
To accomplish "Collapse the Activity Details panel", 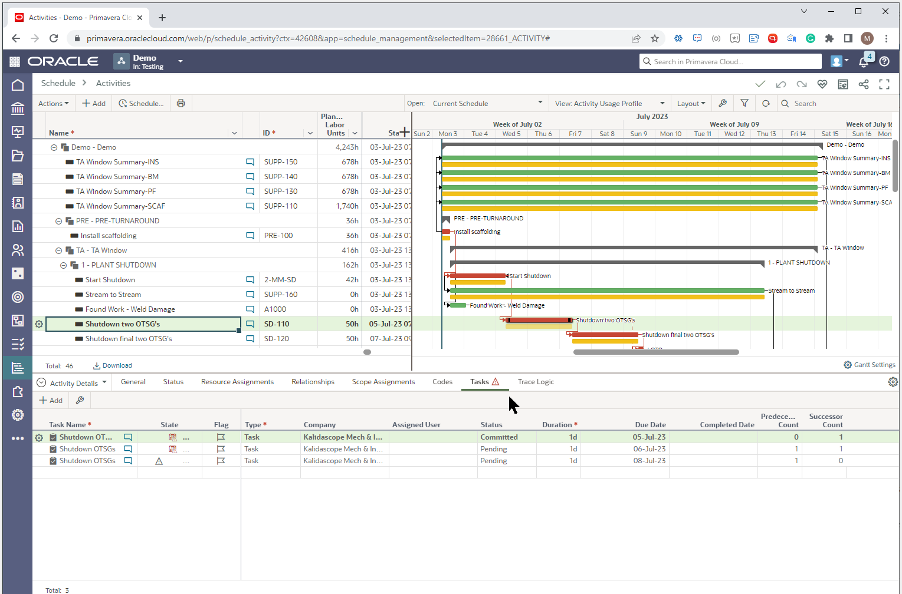I will [x=41, y=382].
